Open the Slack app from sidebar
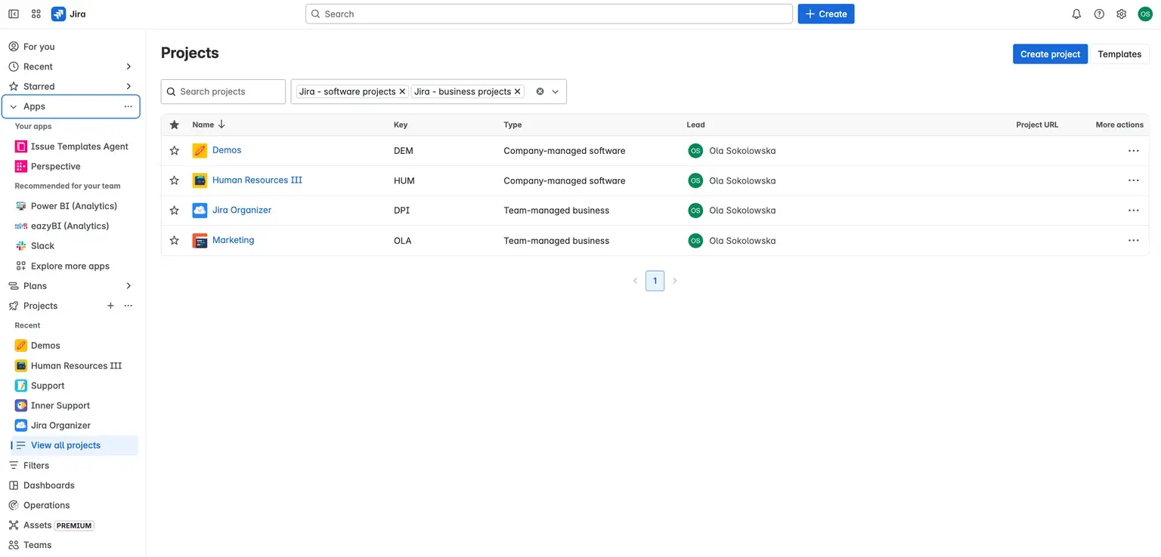 pos(43,245)
